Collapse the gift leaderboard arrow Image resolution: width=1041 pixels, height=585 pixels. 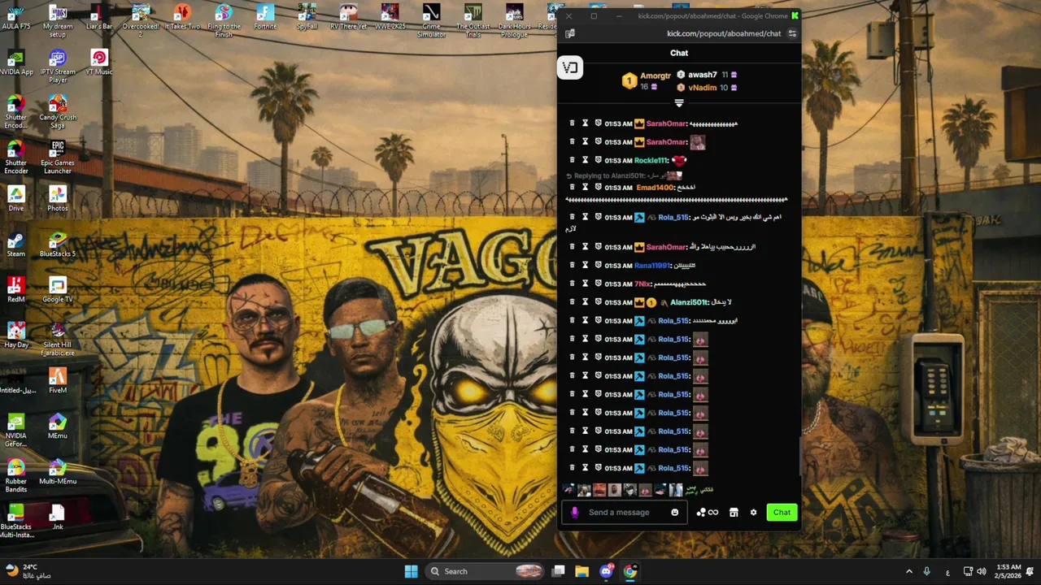coord(679,103)
